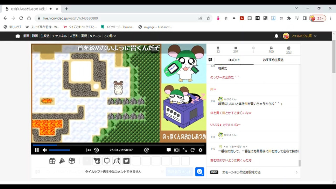Switch to the おすすめ生放送 tab

click(x=273, y=60)
